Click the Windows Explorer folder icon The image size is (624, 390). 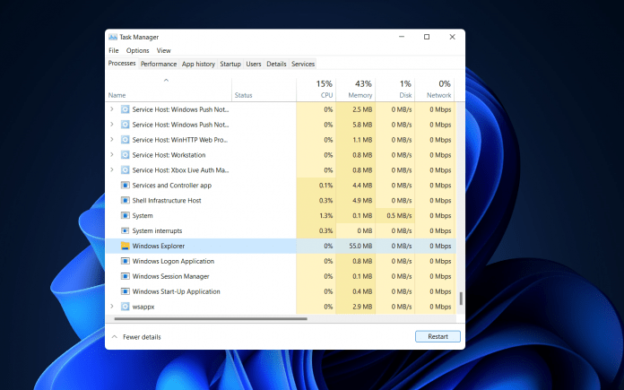[125, 246]
